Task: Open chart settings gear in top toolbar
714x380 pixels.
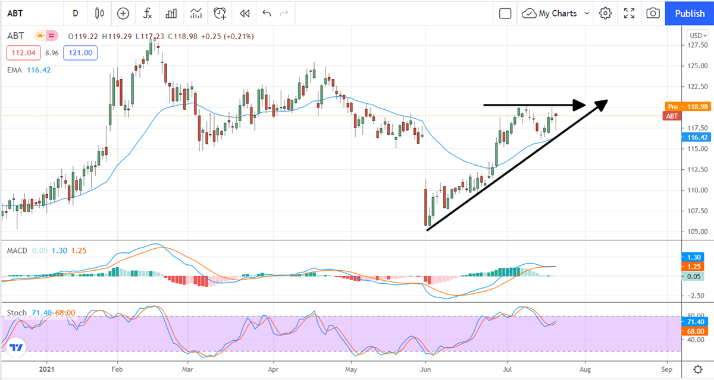Action: pyautogui.click(x=605, y=13)
